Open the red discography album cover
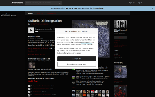155x97 pixels. click(x=120, y=91)
